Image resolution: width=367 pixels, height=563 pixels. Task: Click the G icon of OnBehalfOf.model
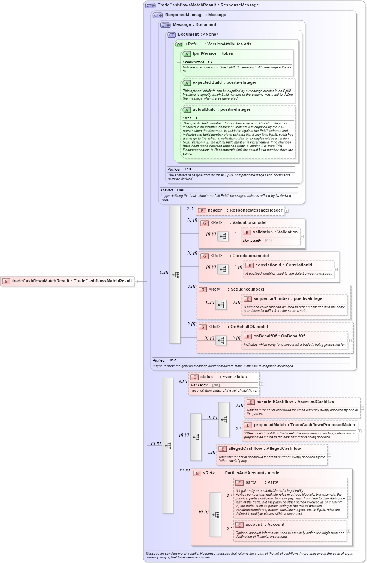(x=203, y=327)
